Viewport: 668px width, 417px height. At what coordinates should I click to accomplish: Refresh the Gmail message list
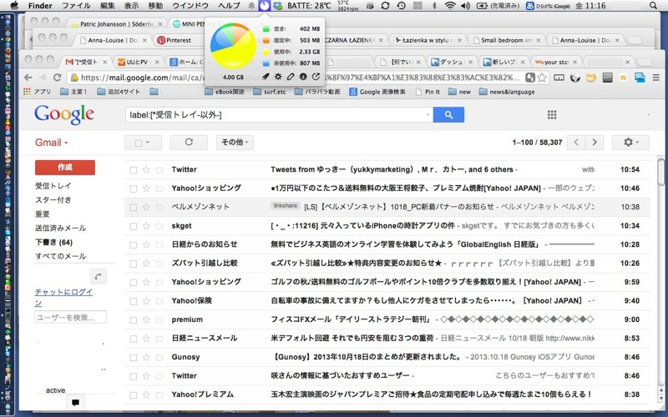point(189,143)
